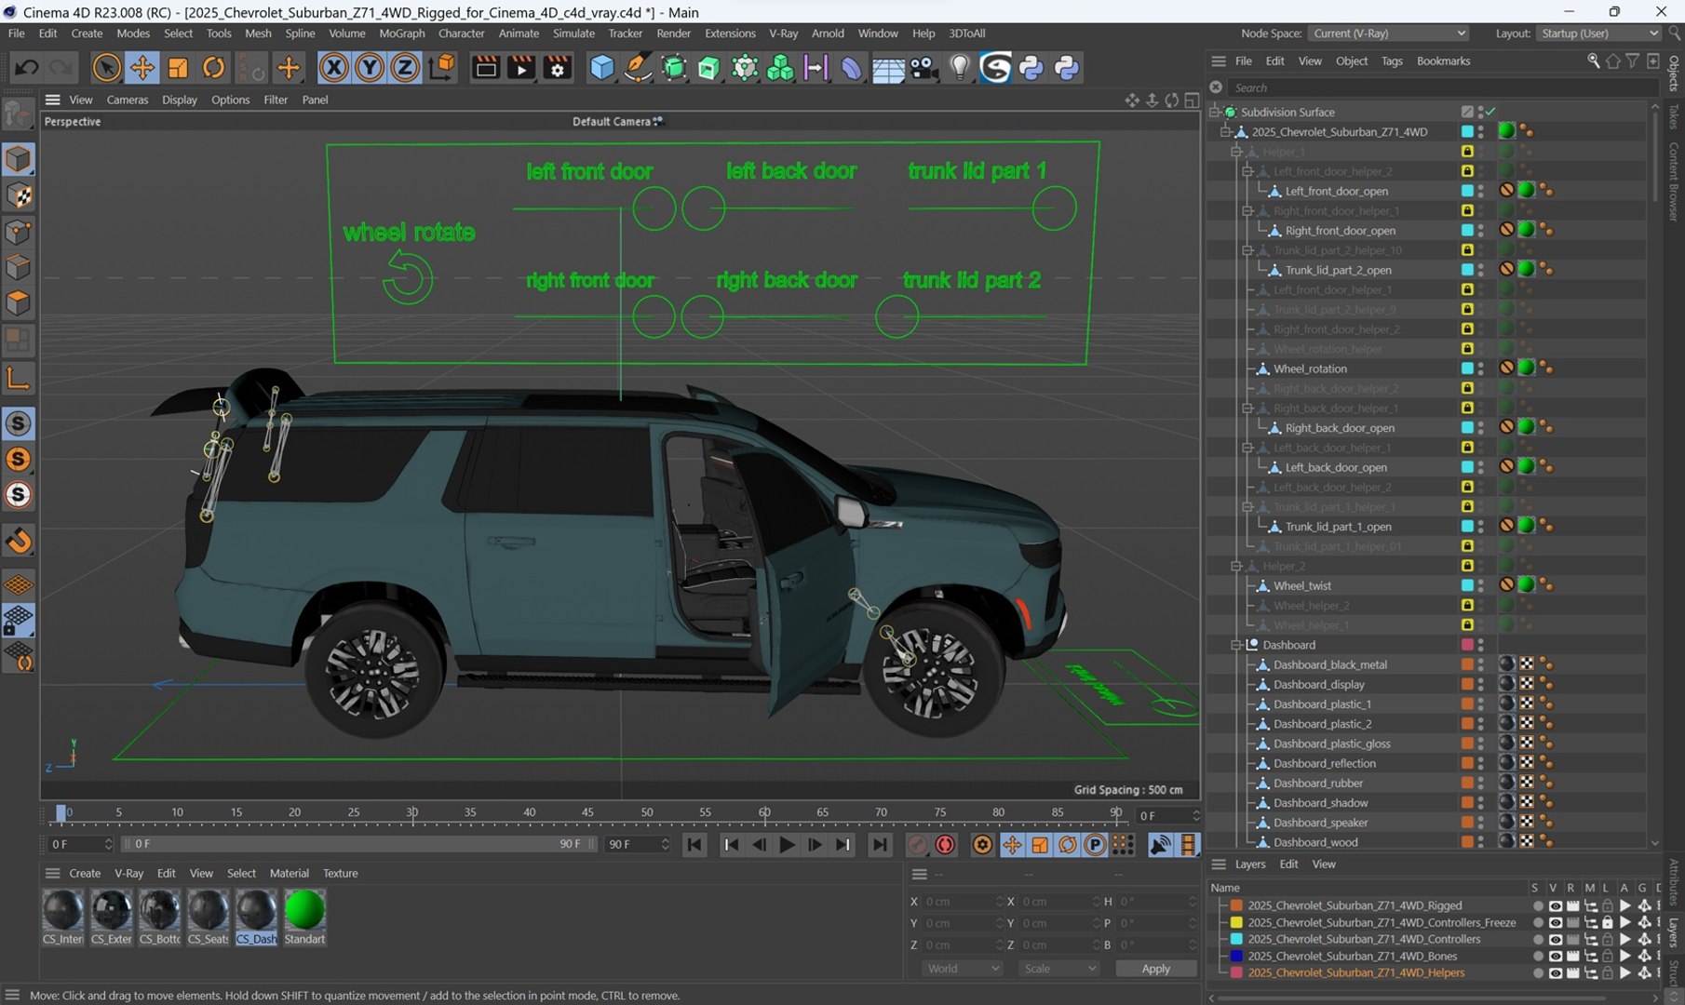Select Wheel_rotation object in tree
1685x1005 pixels.
pos(1310,368)
